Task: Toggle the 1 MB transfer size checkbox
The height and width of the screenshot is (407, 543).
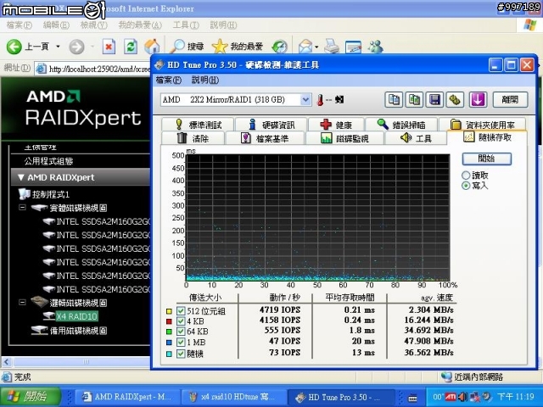Action: (x=181, y=343)
